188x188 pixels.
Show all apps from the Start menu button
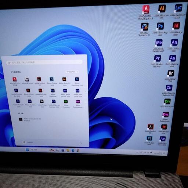click(x=72, y=72)
